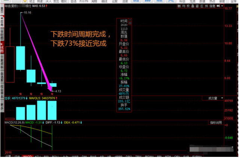The width and height of the screenshot is (239, 158).
Task: Click 振幅 value 27.63% in popup
Action: pyautogui.click(x=124, y=86)
